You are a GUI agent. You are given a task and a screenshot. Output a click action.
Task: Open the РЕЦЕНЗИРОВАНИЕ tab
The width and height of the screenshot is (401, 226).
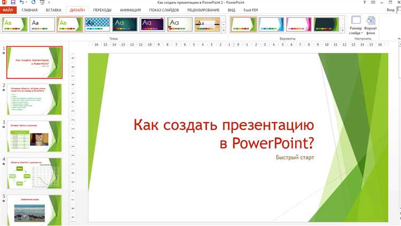(203, 10)
